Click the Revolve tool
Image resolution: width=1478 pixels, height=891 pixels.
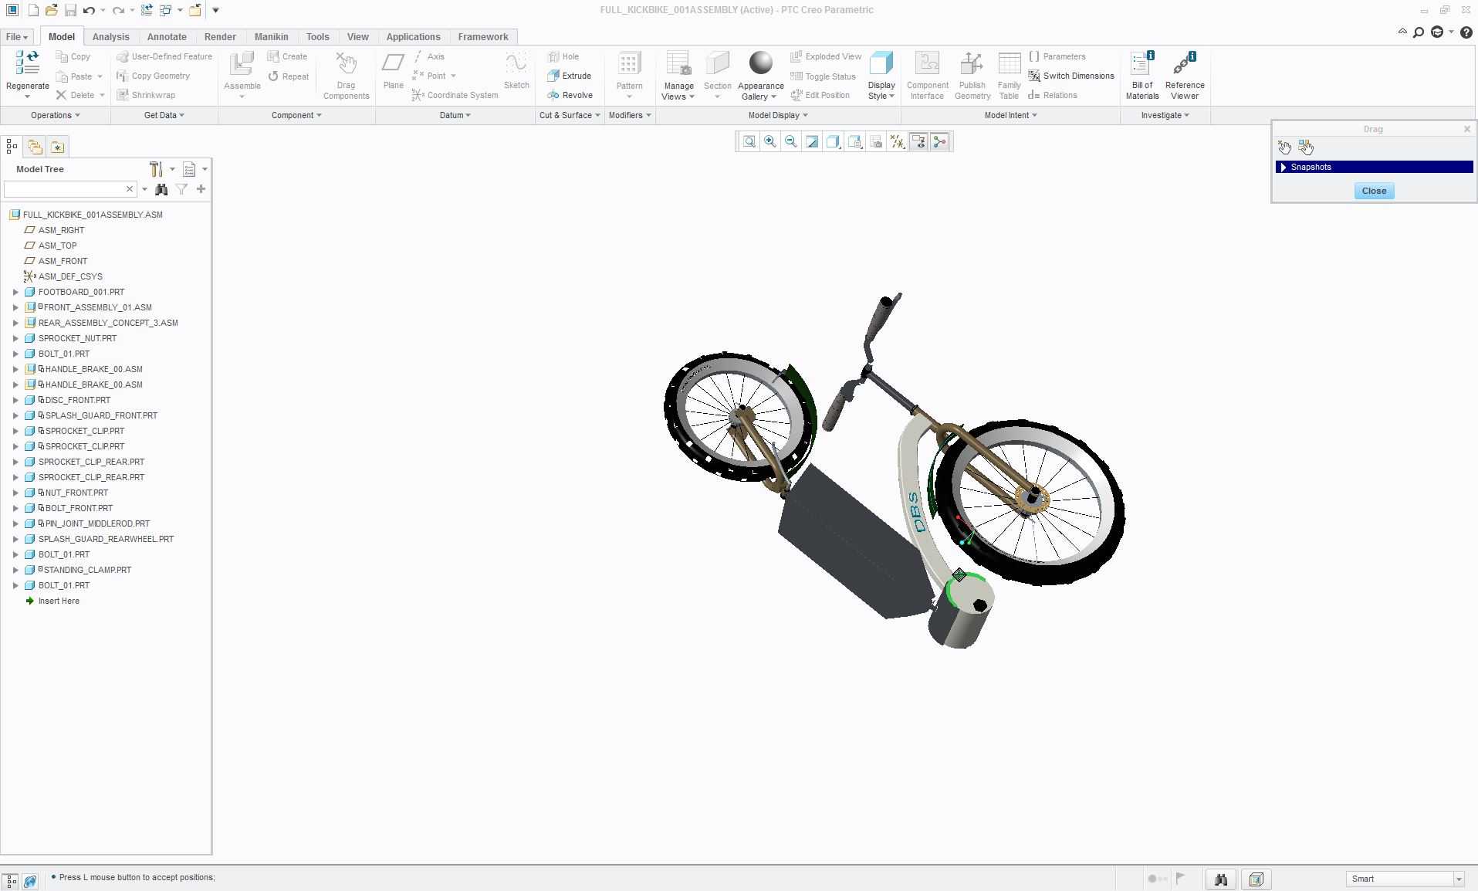point(570,95)
